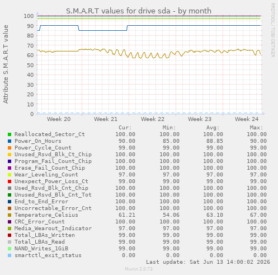Click the 'Wear_Leveling_Count' legend label
Screen dimensions: 278x275
pos(46,175)
